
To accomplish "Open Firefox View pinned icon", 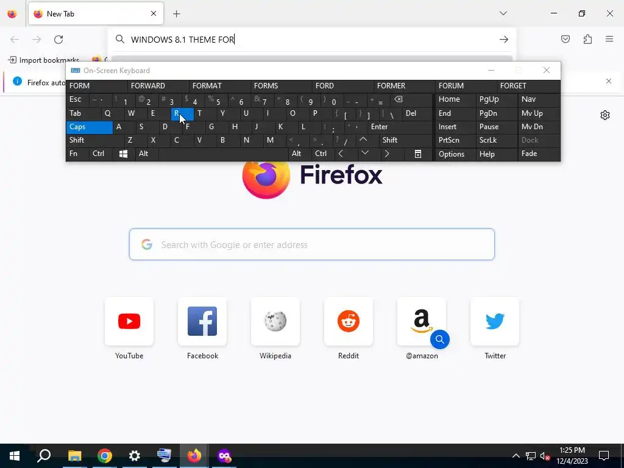I will coord(12,13).
